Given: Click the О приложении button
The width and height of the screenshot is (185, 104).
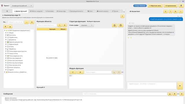Looking at the screenshot, I should tap(171, 6).
